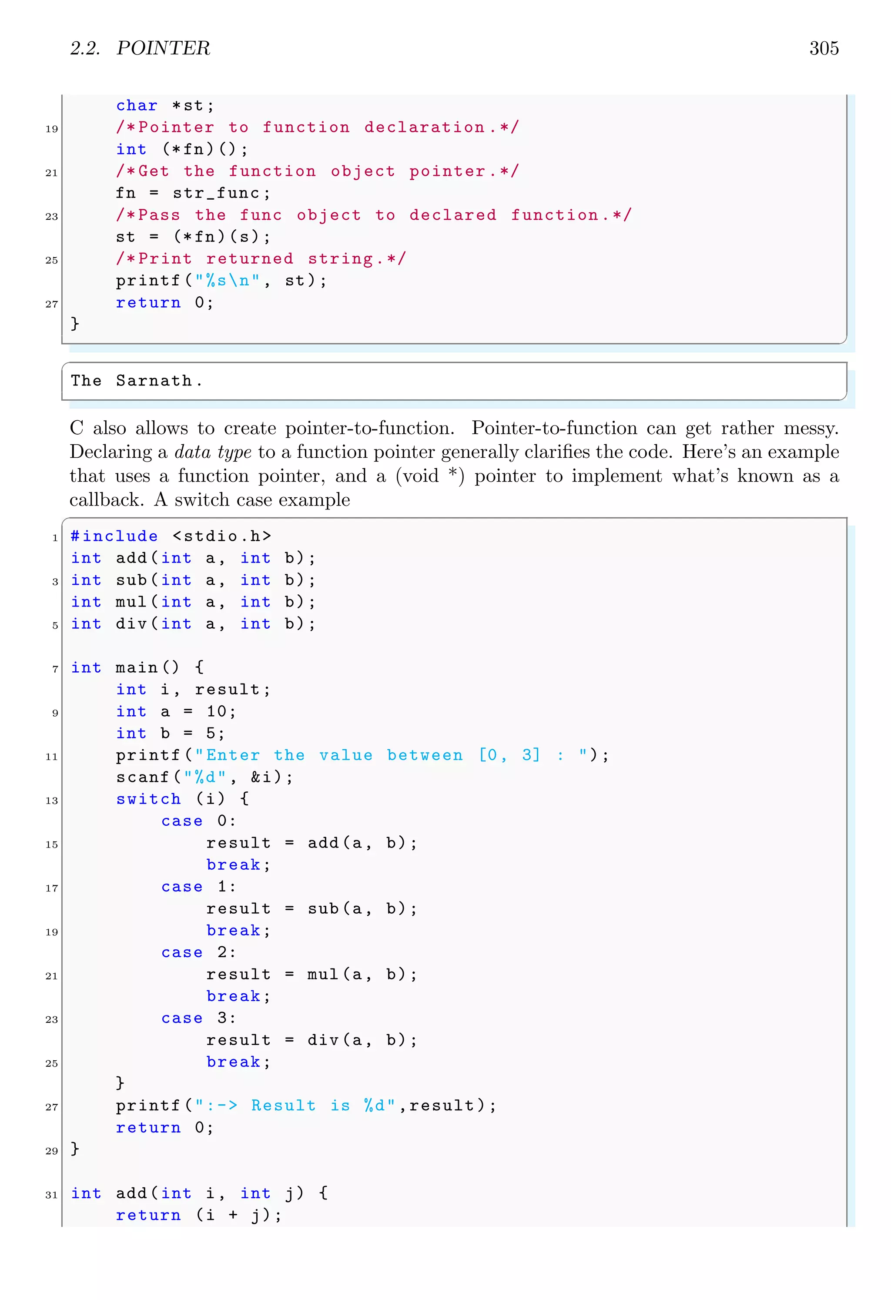Screen dimensions: 891x1300
Task: Click comment 'Get the function object pointer.'
Action: point(318,171)
